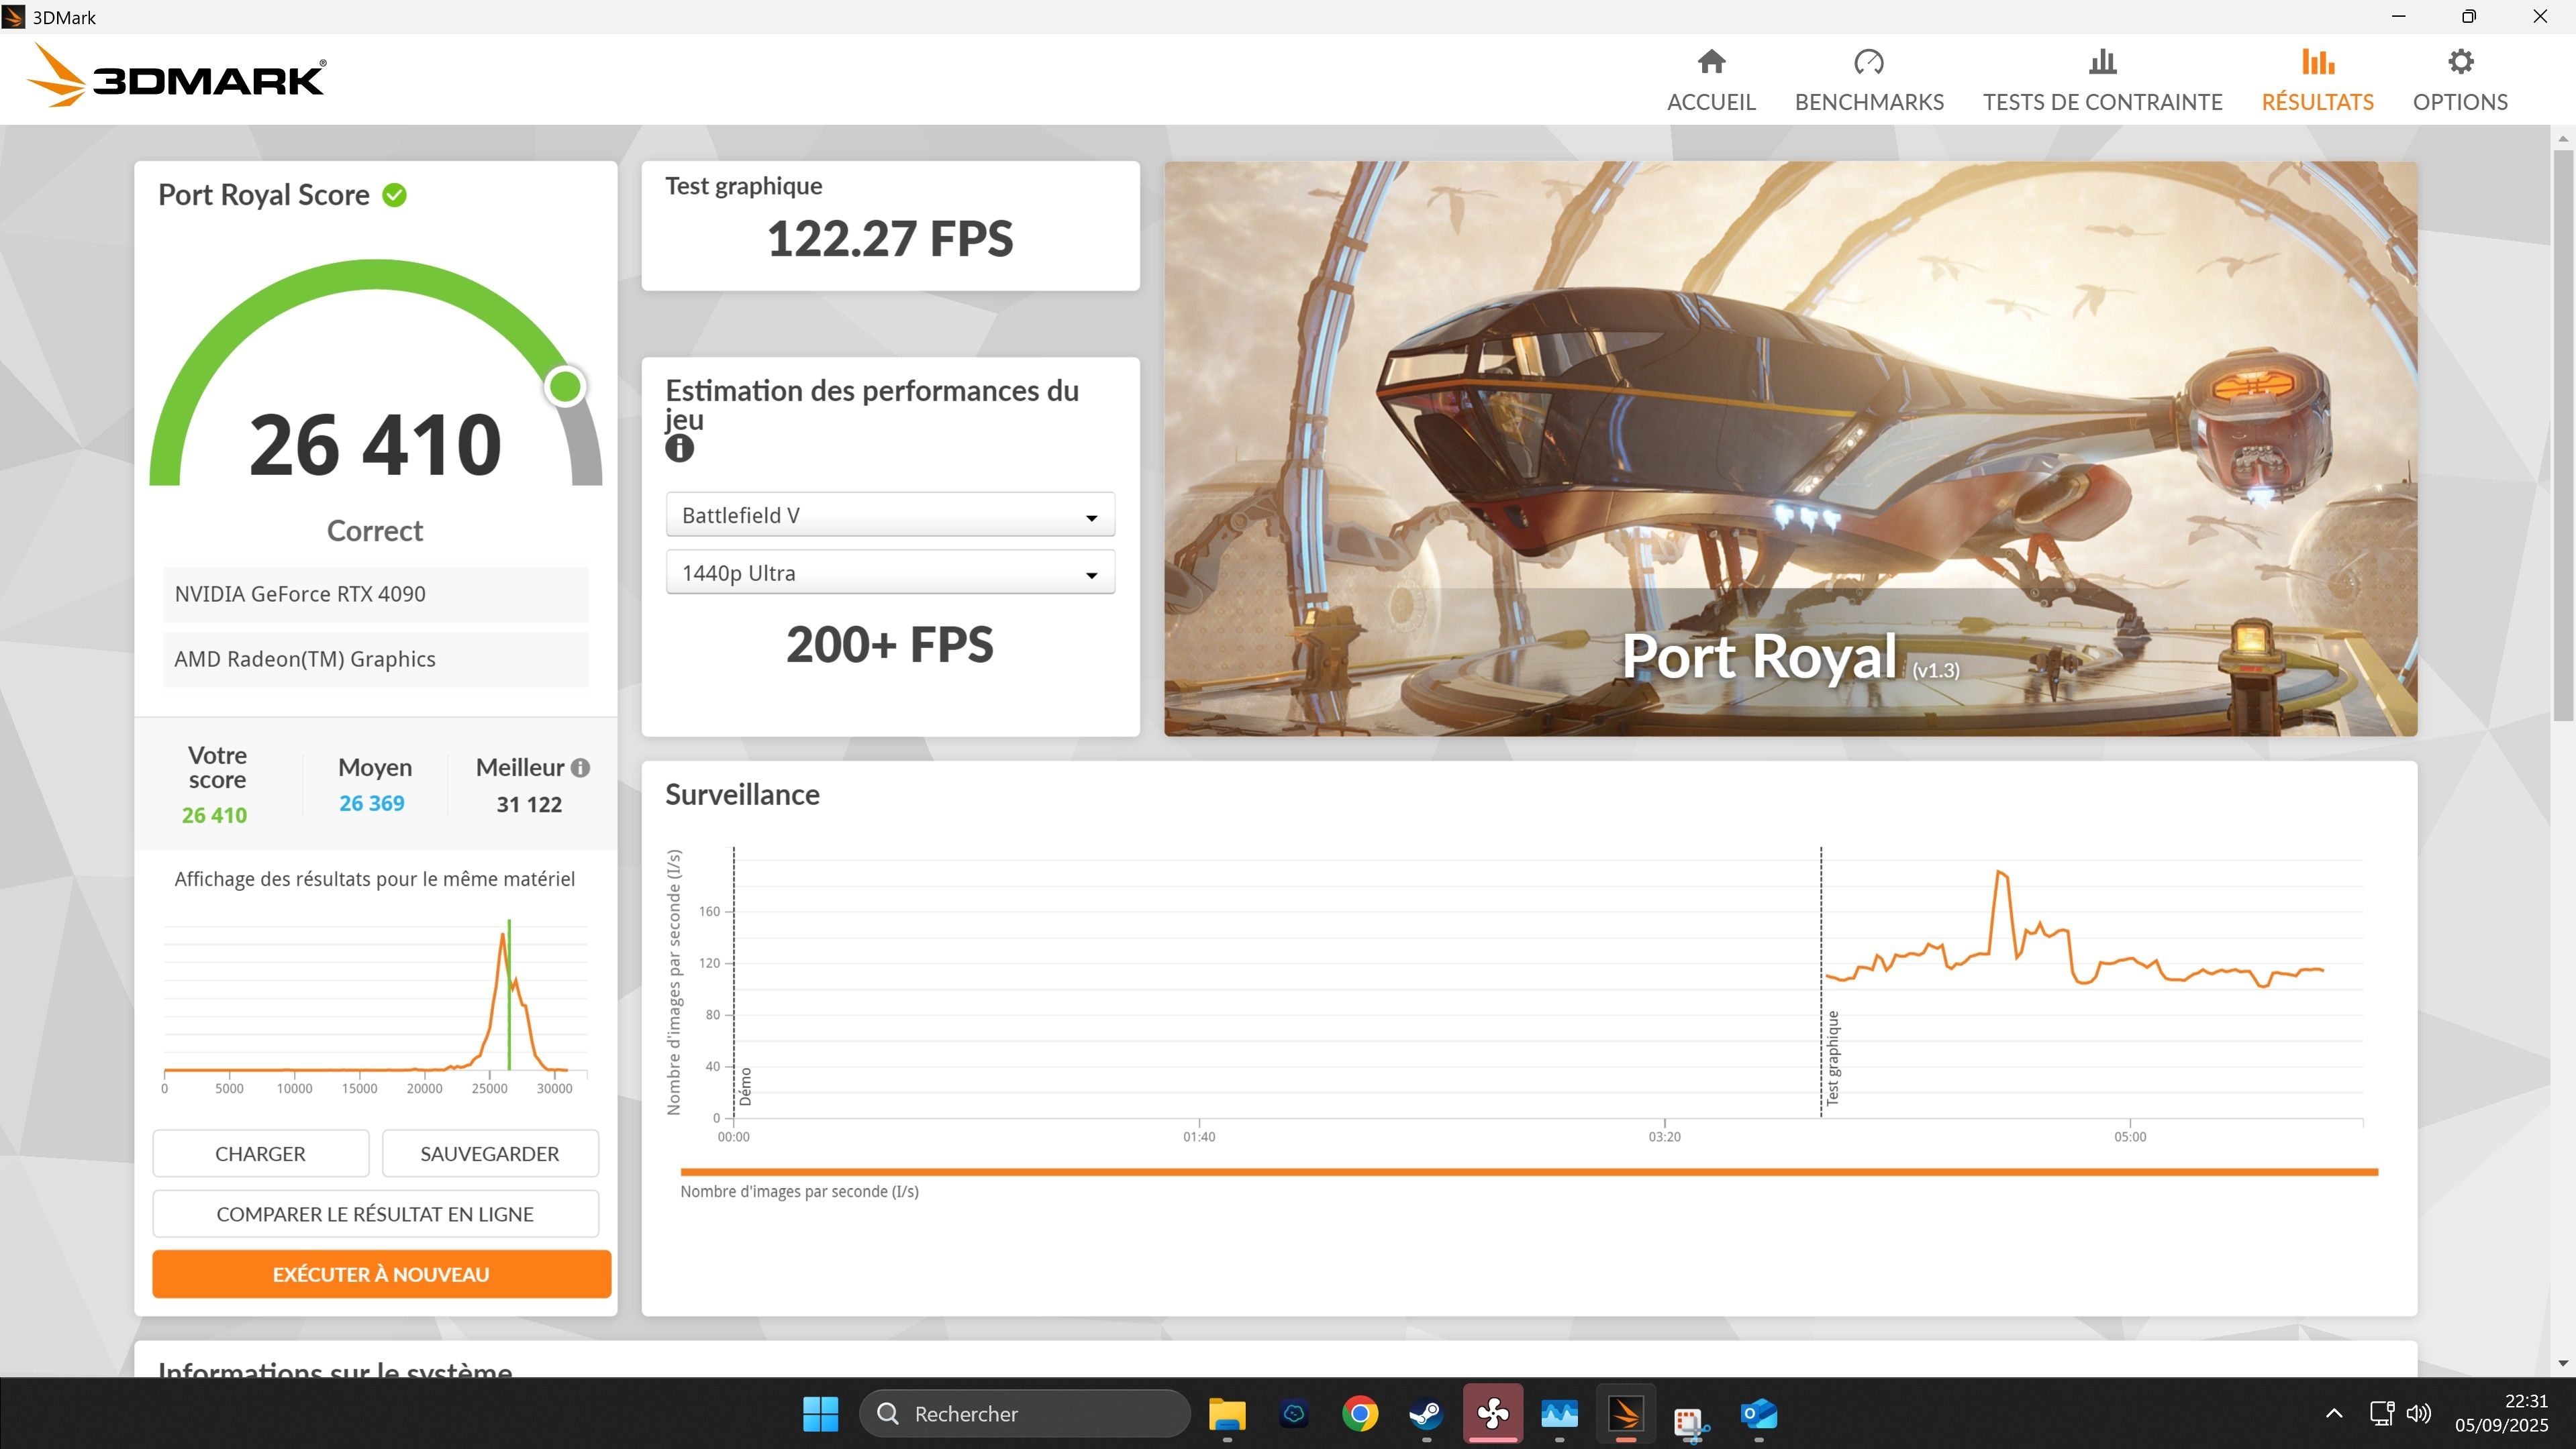Open Steam from taskbar
This screenshot has height=1449, width=2576.
(1426, 1413)
